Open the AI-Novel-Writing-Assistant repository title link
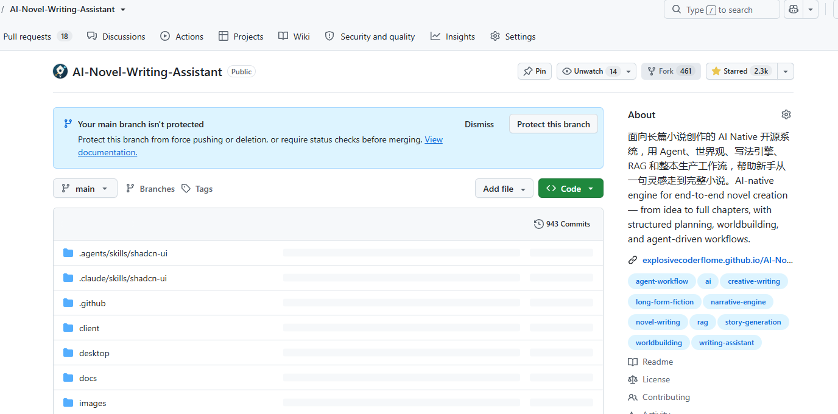Viewport: 838px width, 414px height. pyautogui.click(x=147, y=72)
